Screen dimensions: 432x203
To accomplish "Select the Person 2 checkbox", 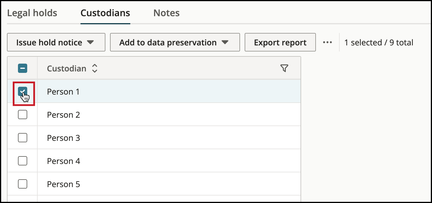I will (23, 115).
